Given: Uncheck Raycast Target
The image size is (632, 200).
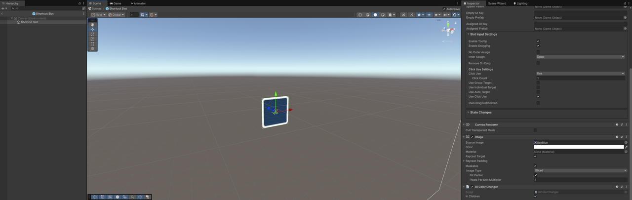Looking at the screenshot, I should (535, 157).
